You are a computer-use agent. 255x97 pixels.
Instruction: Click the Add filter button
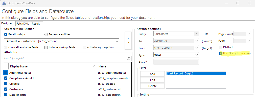coord(152,74)
